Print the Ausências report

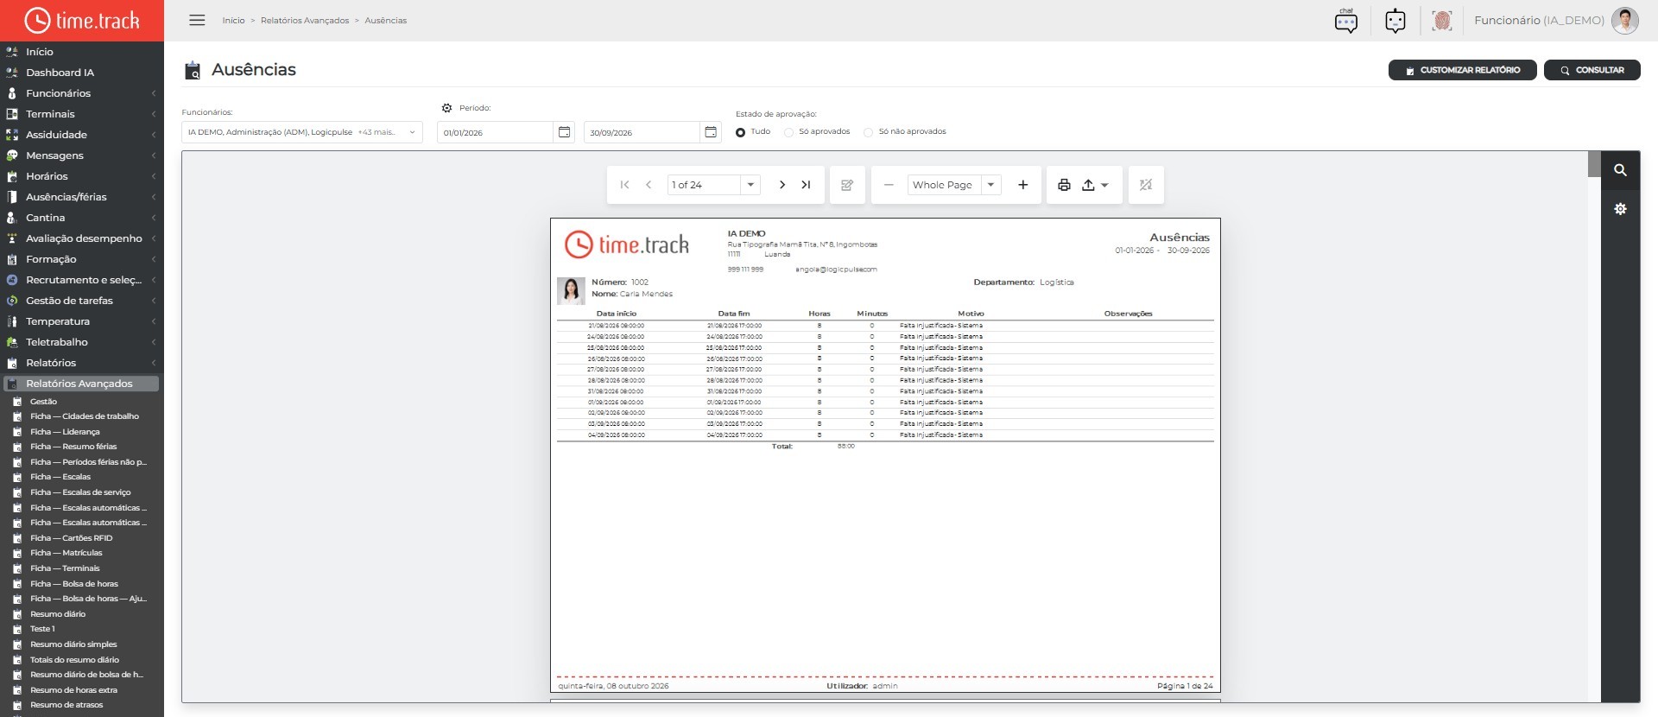[1064, 185]
